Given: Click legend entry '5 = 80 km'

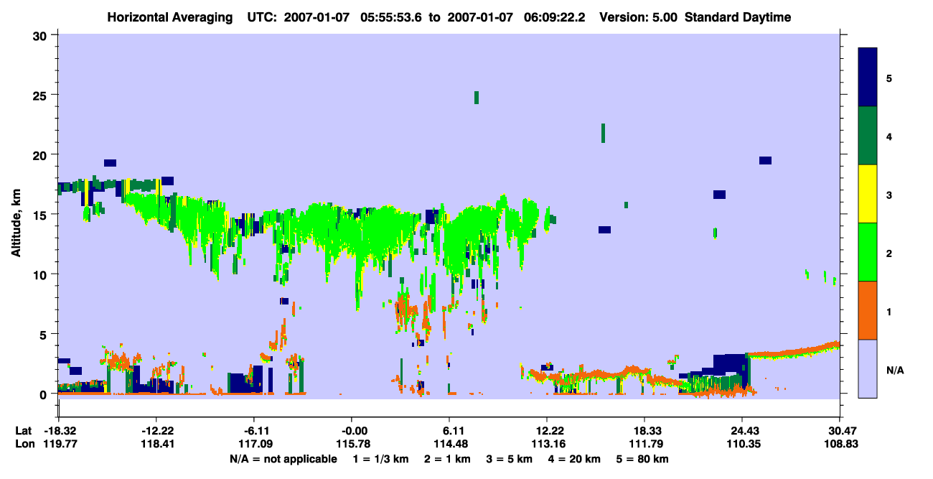Looking at the screenshot, I should [643, 459].
